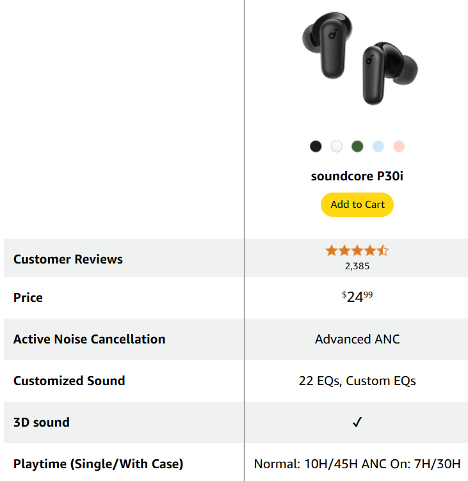The image size is (468, 481).
Task: Click the earbuds product image
Action: [x=360, y=58]
